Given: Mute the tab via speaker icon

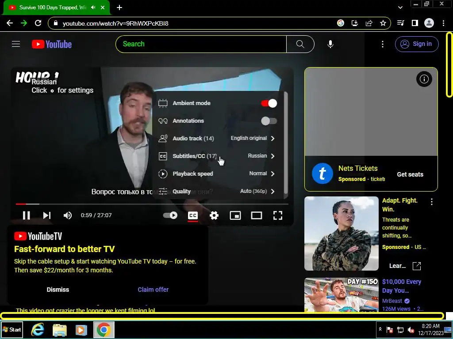Looking at the screenshot, I should pyautogui.click(x=93, y=8).
